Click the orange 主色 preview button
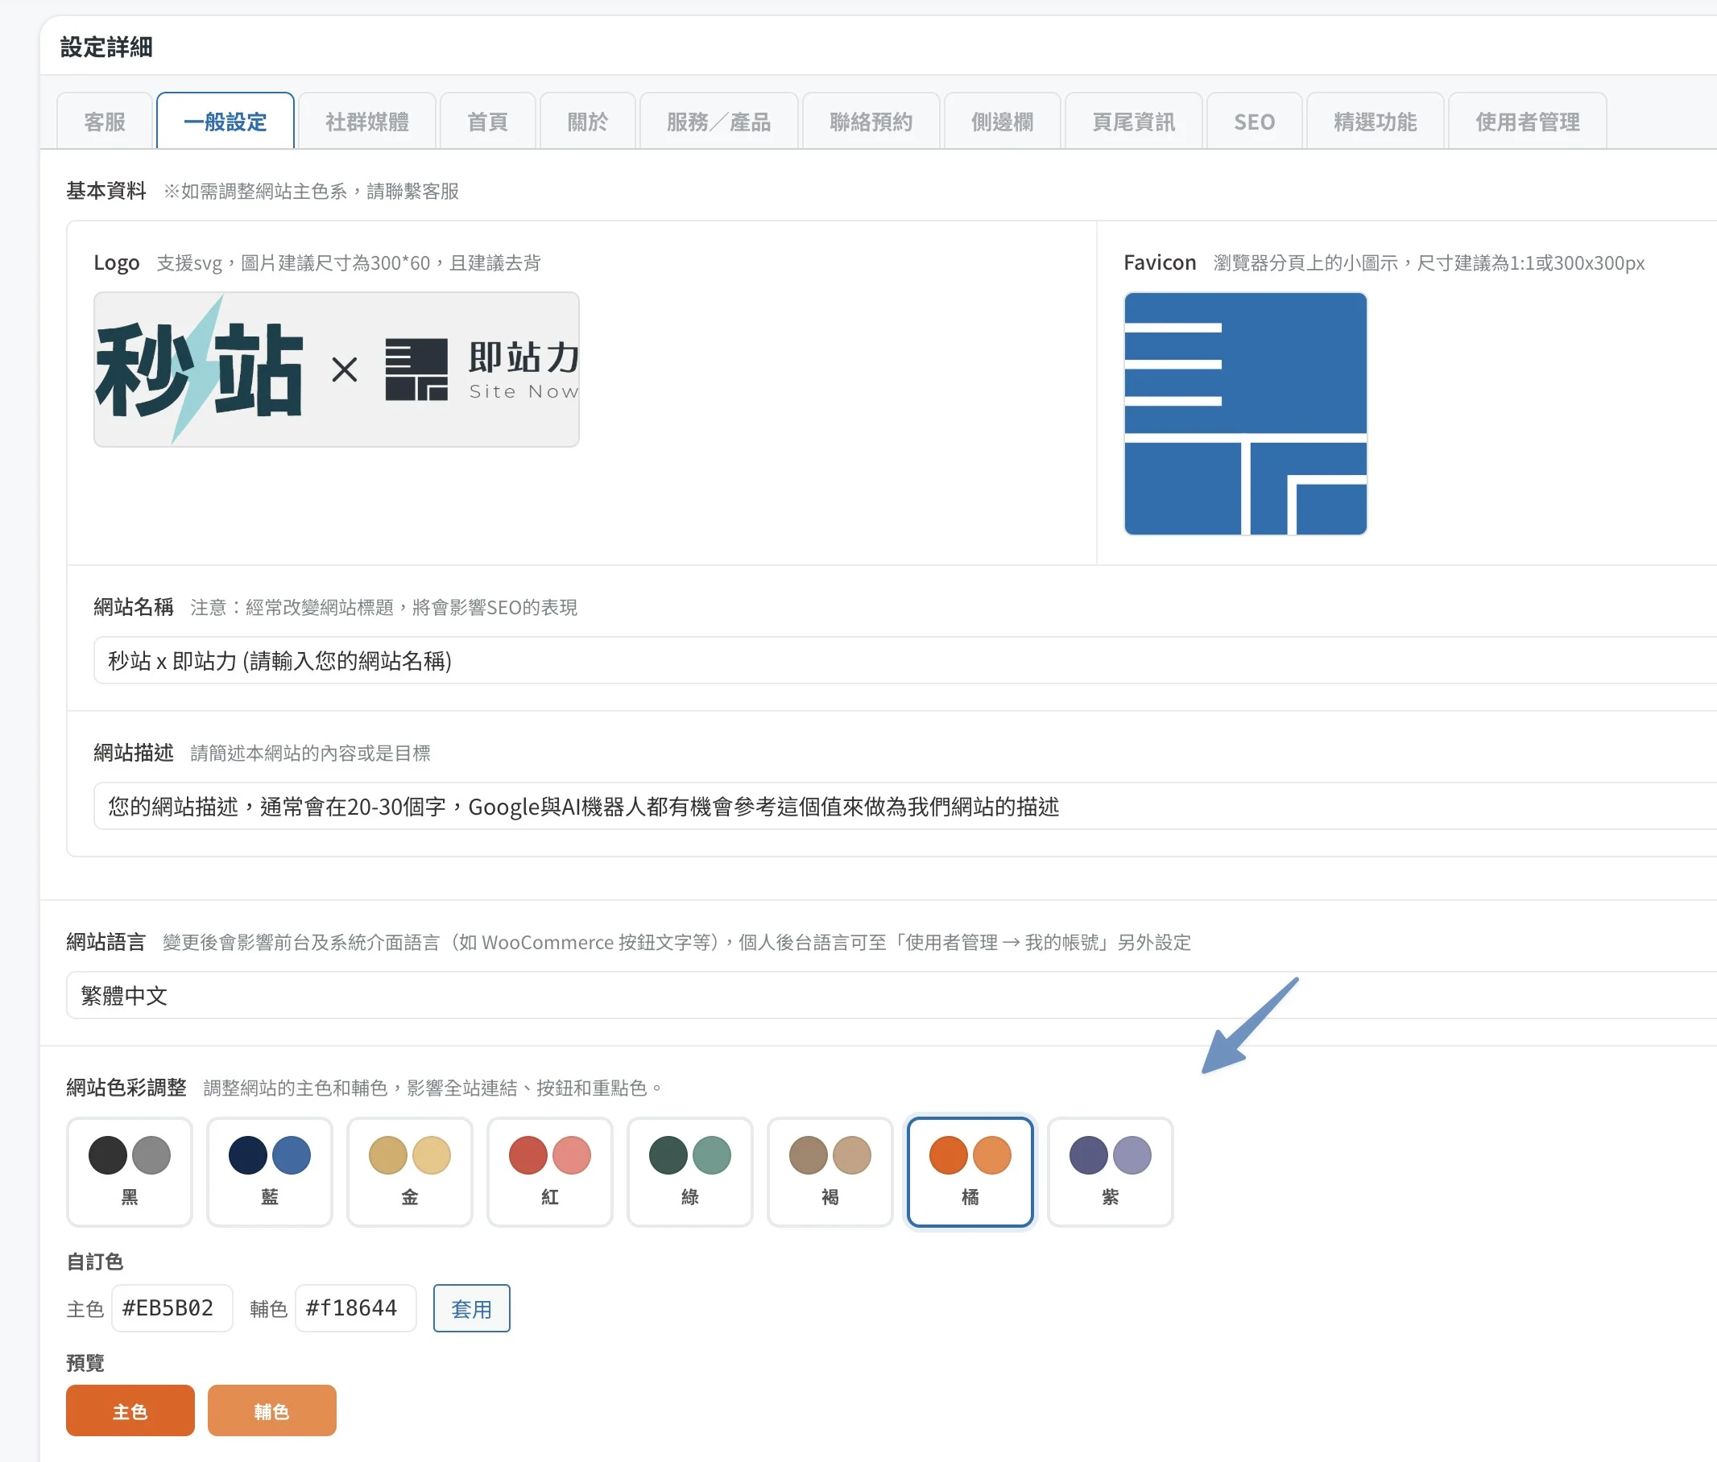This screenshot has width=1717, height=1462. [x=130, y=1410]
